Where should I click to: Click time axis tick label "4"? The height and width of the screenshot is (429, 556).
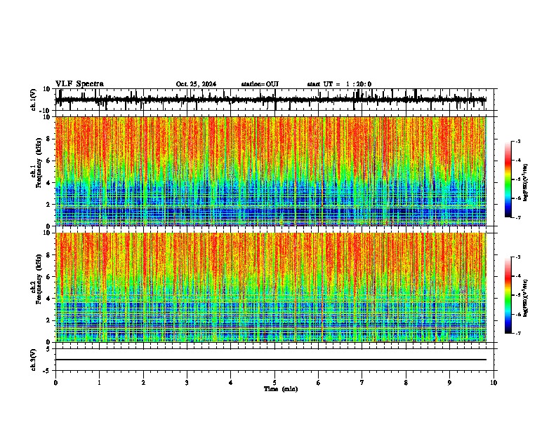click(x=231, y=382)
